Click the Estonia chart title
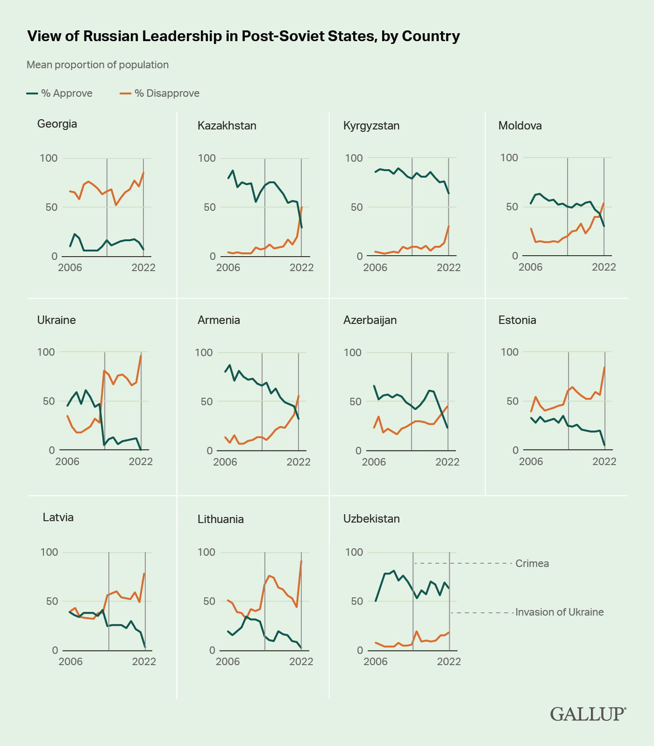 (x=517, y=320)
